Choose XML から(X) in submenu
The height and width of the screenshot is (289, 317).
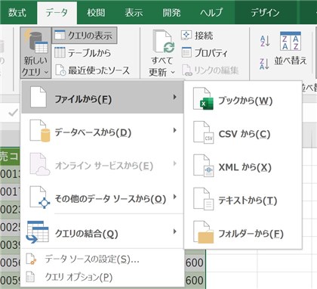245,167
